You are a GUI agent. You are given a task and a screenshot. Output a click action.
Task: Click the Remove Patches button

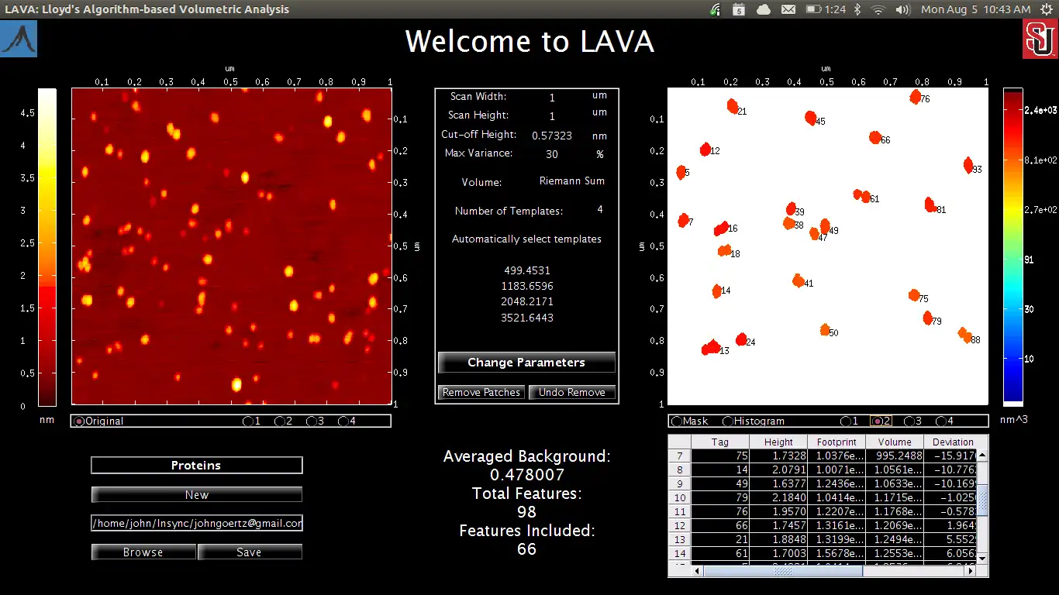click(481, 392)
